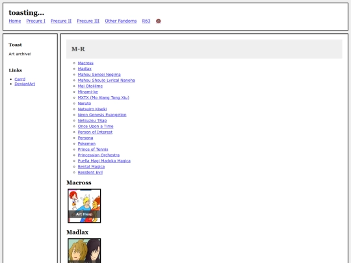Click the M-R page heading
This screenshot has width=351, height=263.
(78, 49)
